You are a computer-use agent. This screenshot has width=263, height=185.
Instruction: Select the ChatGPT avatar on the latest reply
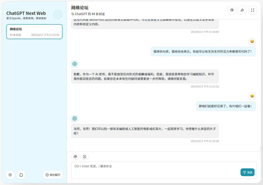75,118
